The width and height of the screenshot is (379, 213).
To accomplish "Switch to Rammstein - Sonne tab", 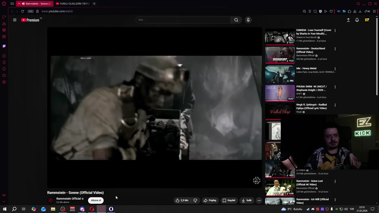I will tap(35, 4).
